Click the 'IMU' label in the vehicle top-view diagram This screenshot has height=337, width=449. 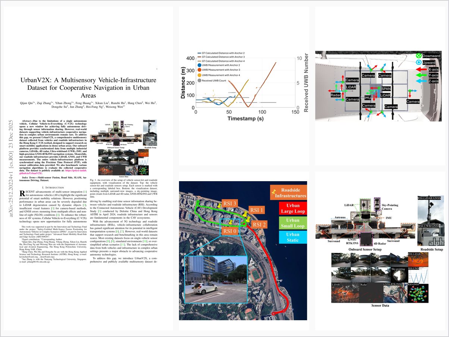tap(367, 97)
